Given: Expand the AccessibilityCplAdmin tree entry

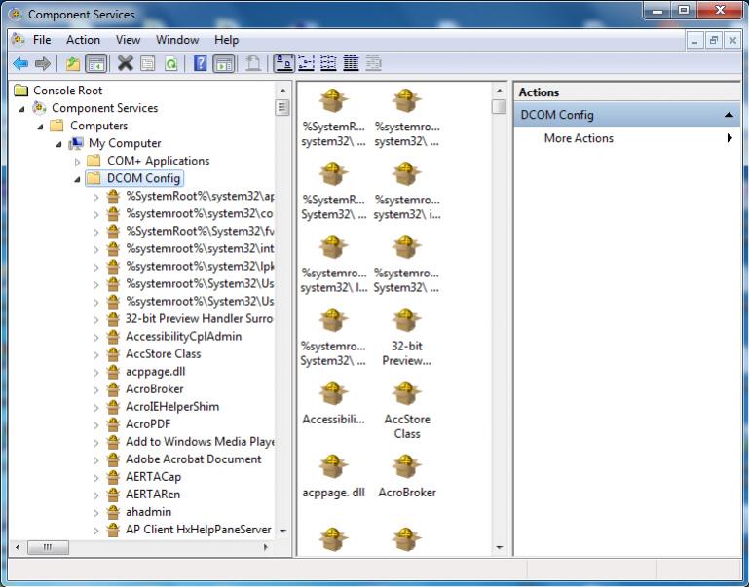Looking at the screenshot, I should [96, 338].
